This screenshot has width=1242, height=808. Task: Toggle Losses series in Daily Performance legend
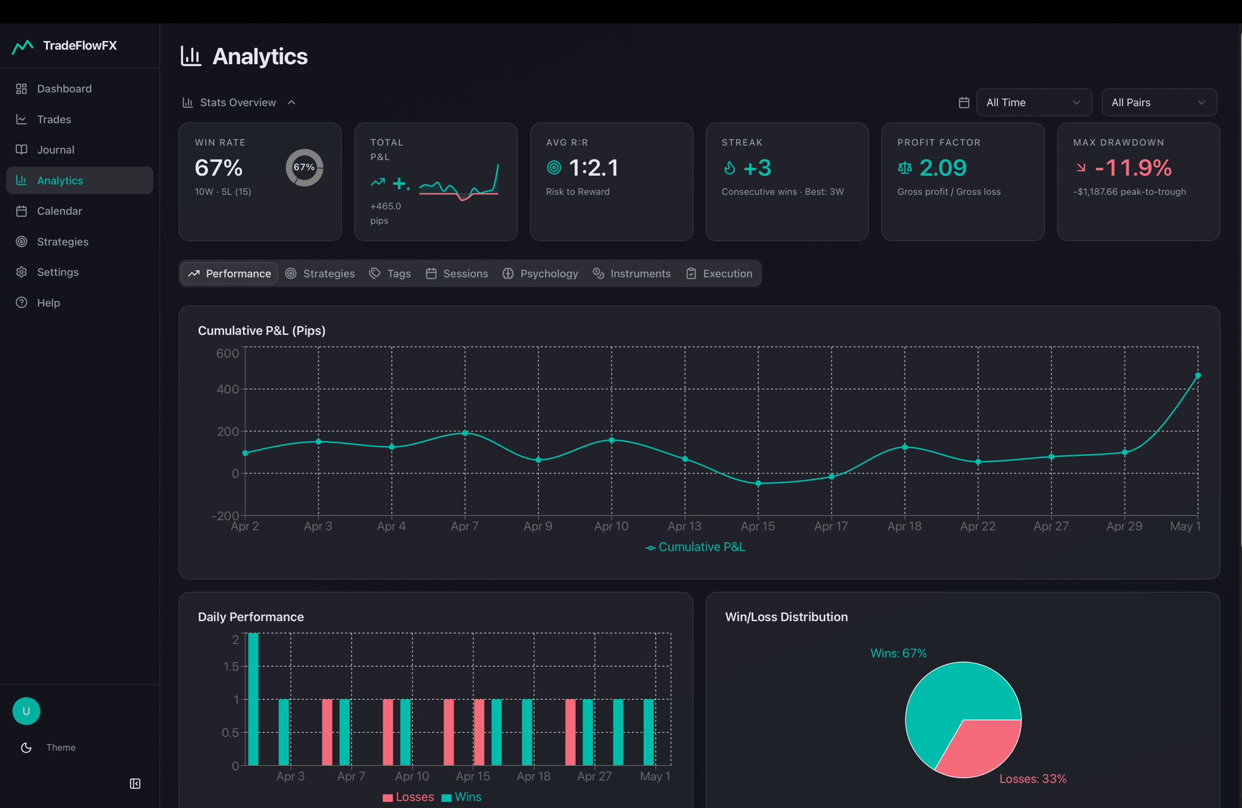point(408,797)
